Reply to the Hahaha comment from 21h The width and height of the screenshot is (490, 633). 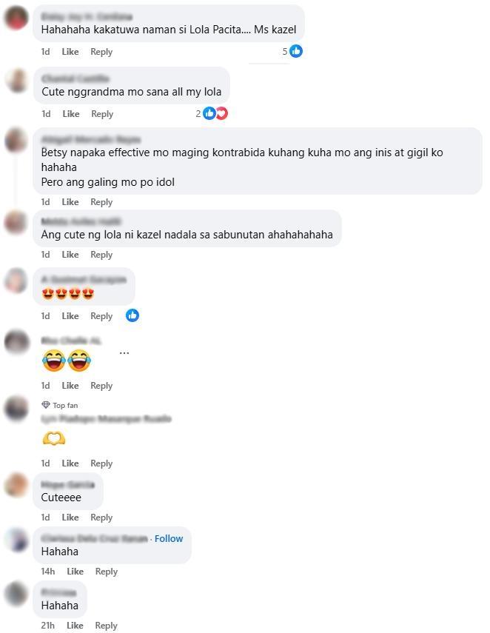(106, 626)
